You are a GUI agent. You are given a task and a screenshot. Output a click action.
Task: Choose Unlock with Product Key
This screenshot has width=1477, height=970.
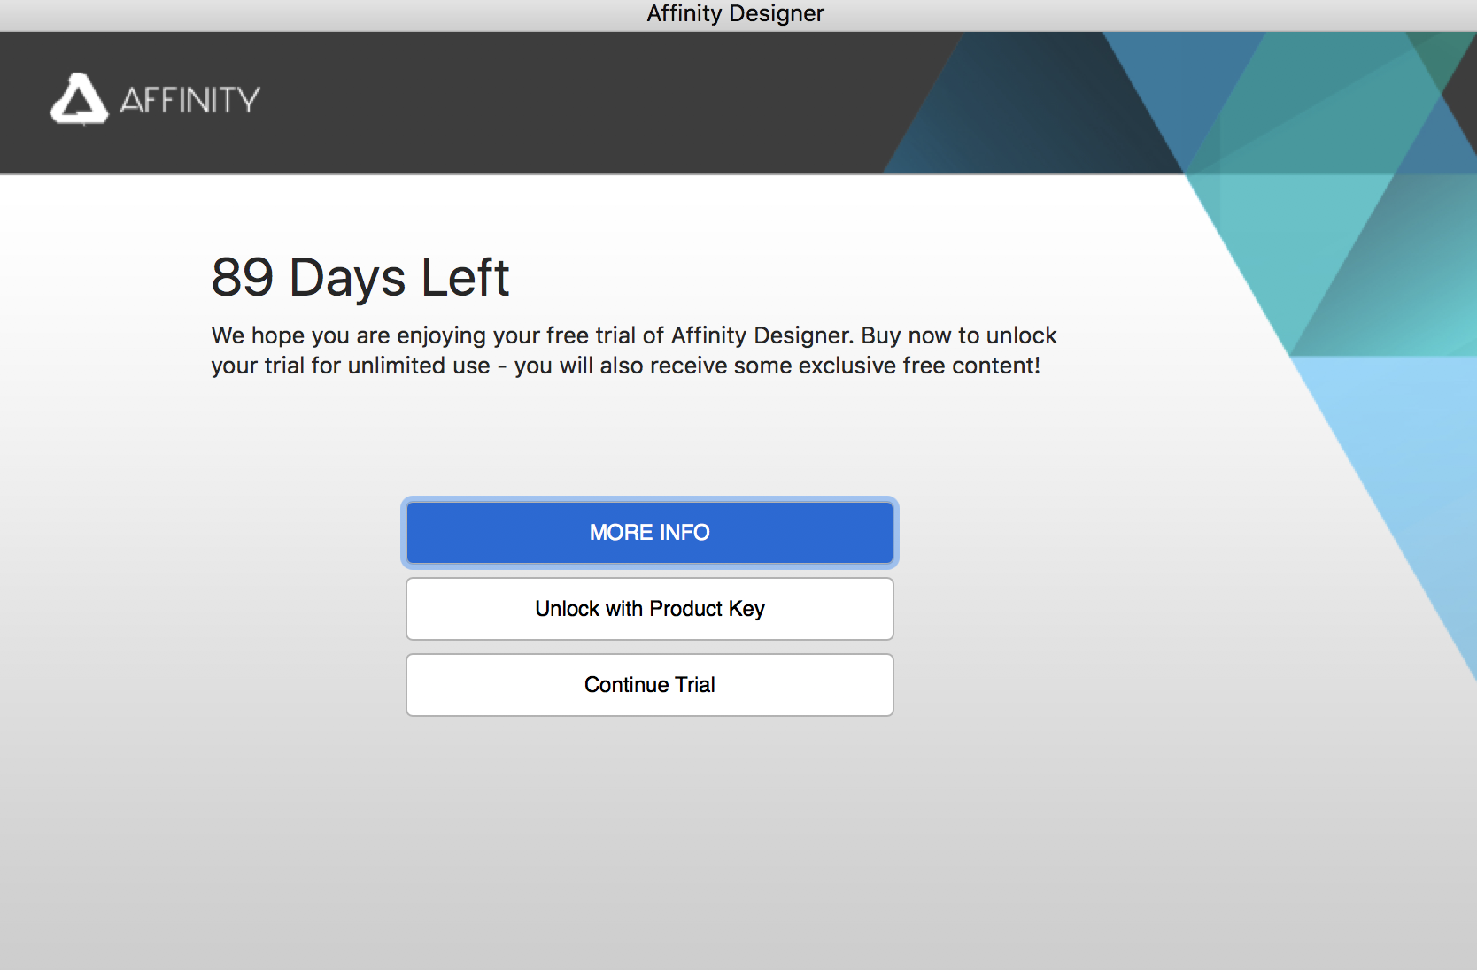pos(649,609)
